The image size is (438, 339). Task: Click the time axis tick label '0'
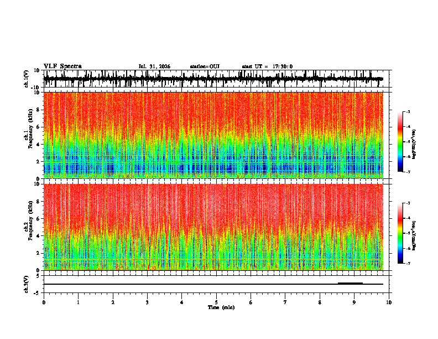point(44,302)
